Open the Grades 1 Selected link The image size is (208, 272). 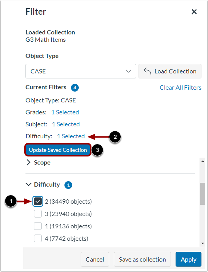(x=65, y=112)
